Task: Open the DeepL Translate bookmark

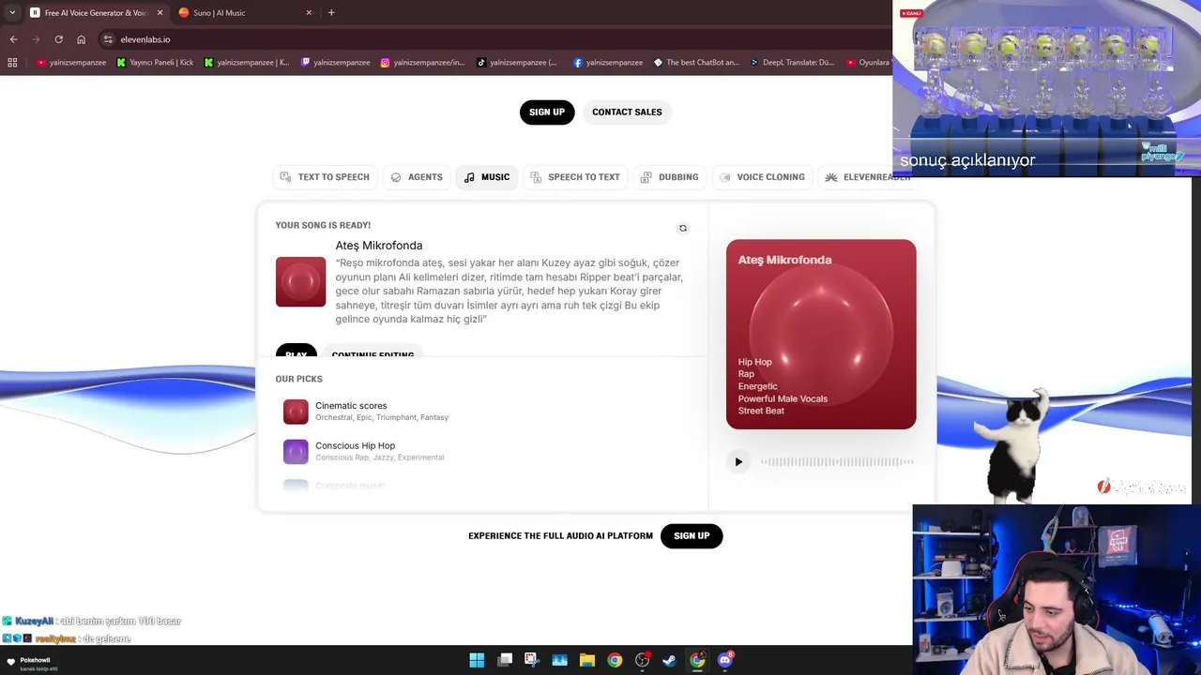Action: [792, 63]
